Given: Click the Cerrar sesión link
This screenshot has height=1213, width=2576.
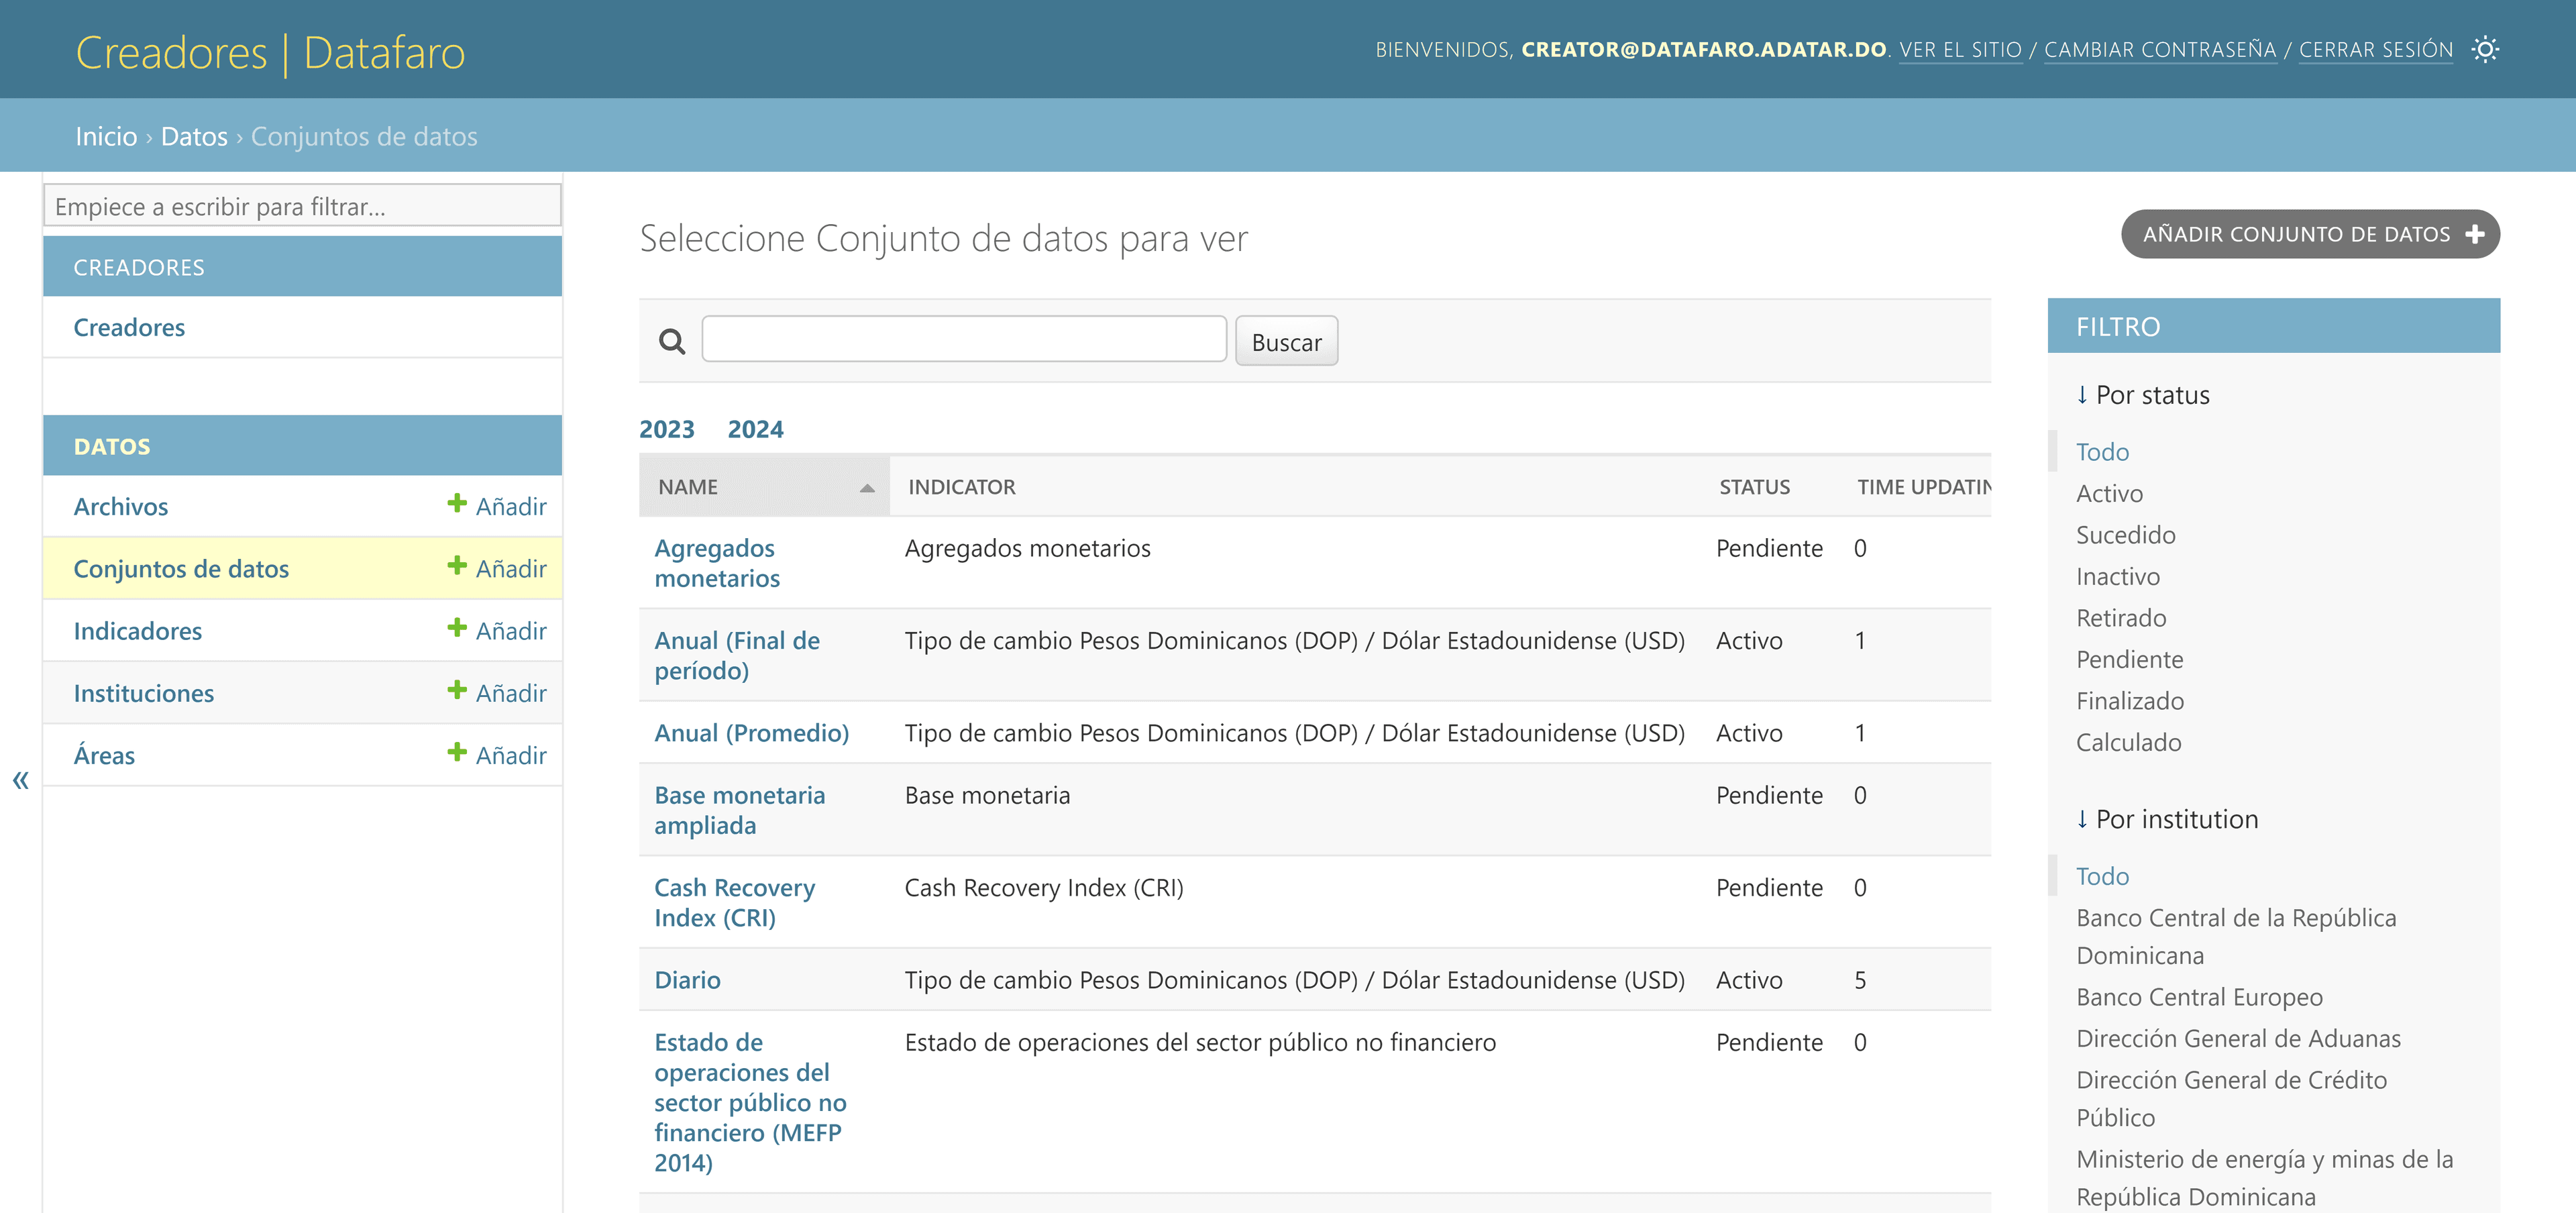Looking at the screenshot, I should (2375, 50).
